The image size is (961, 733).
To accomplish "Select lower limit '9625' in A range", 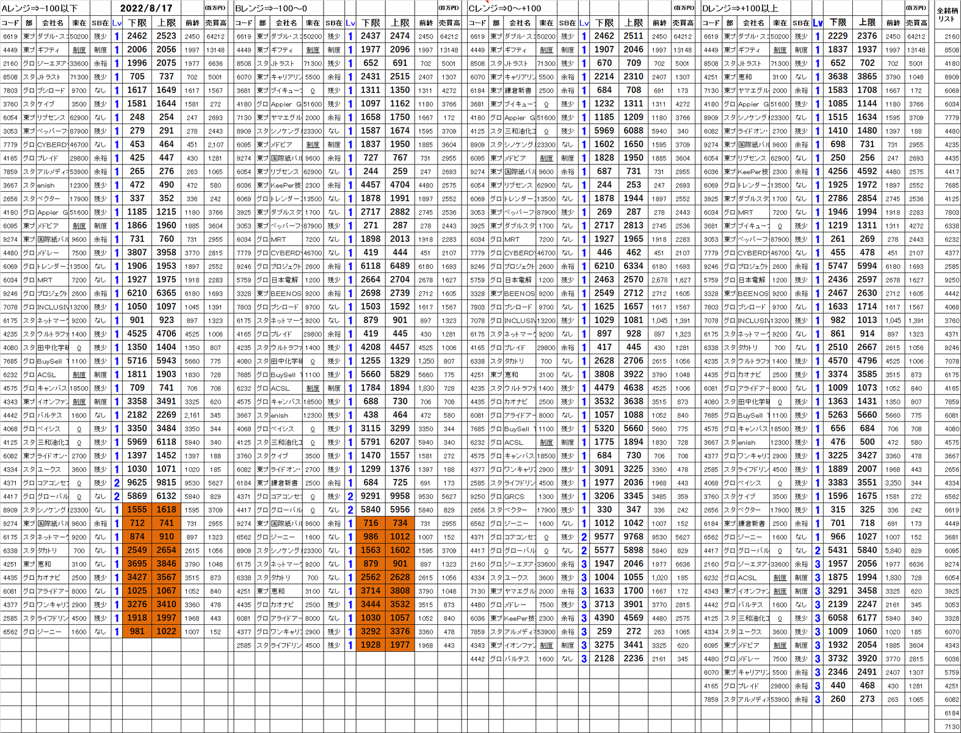I will 137,483.
